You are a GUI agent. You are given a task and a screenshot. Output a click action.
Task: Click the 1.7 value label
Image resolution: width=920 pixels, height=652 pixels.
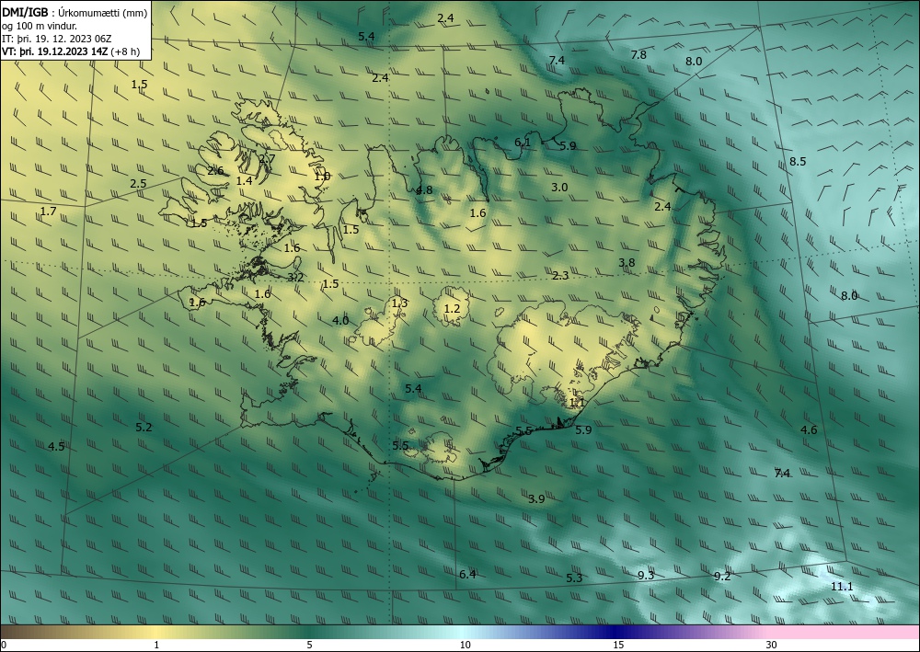coord(48,211)
